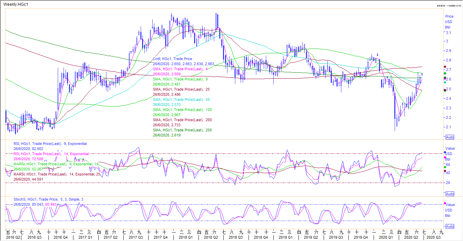The height and width of the screenshot is (241, 463).
Task: Click the '2018 Q2' label on the time axis
Action: (x=210, y=238)
